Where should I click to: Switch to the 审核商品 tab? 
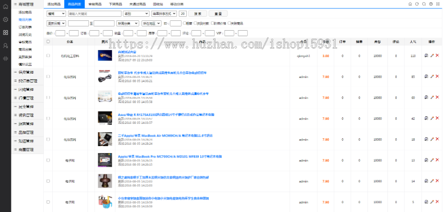(95, 4)
